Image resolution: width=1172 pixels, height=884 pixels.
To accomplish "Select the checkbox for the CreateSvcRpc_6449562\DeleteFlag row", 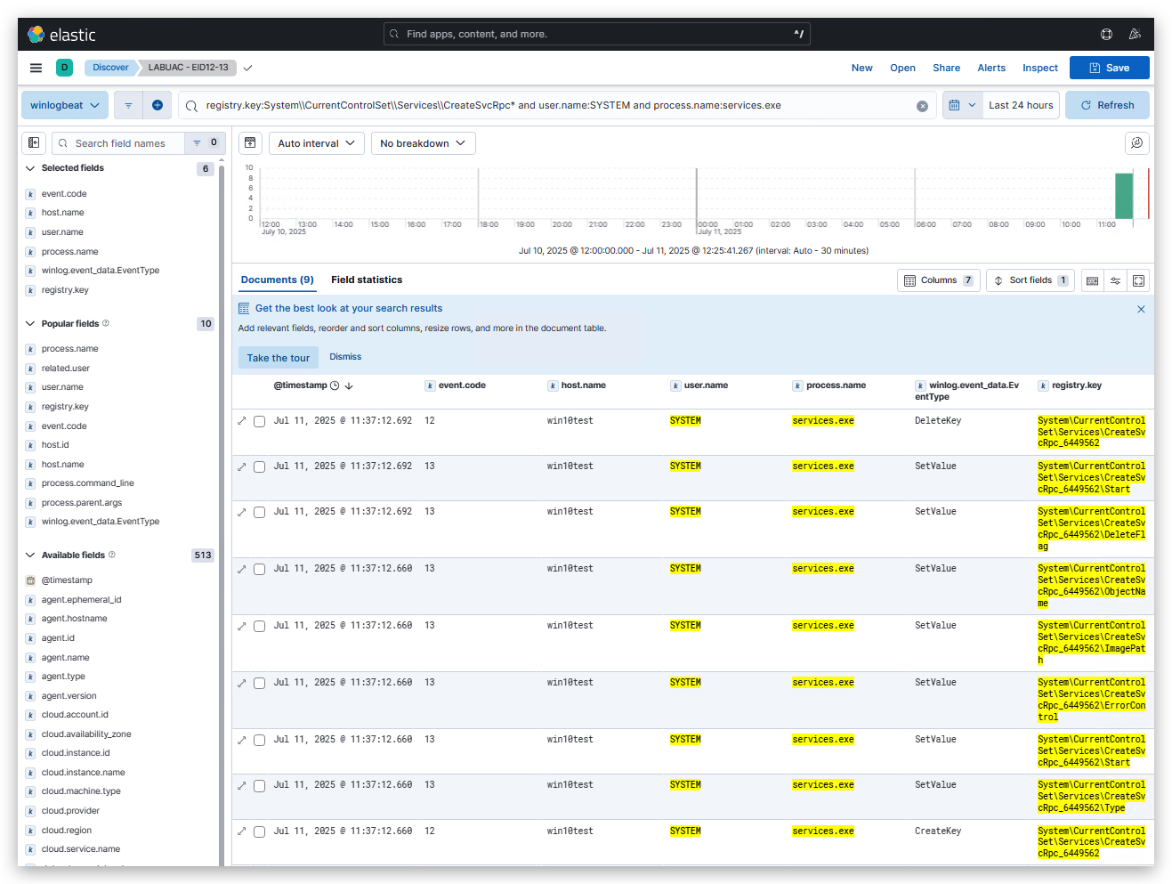I will (x=259, y=512).
